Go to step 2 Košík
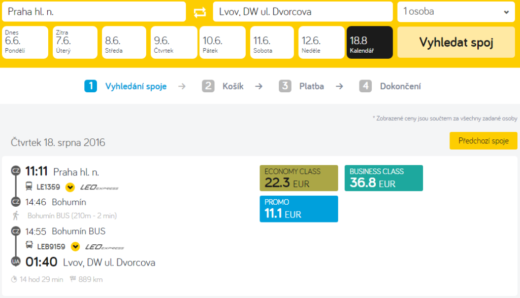Screen dimensions: 520x298 [x=223, y=86]
